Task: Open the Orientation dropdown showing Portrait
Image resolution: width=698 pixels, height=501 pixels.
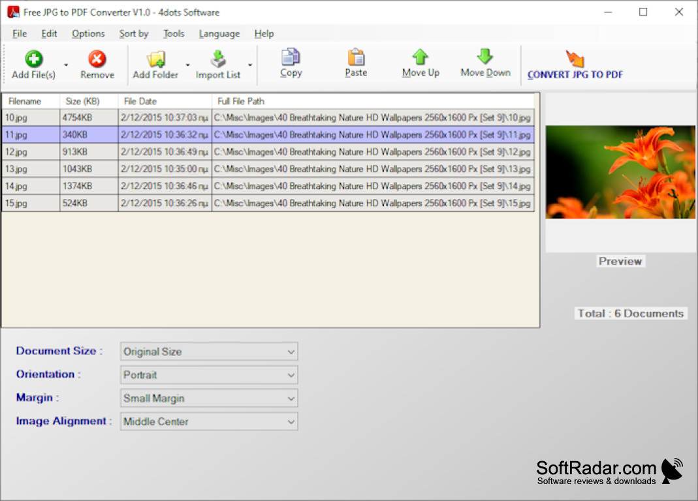Action: [208, 374]
